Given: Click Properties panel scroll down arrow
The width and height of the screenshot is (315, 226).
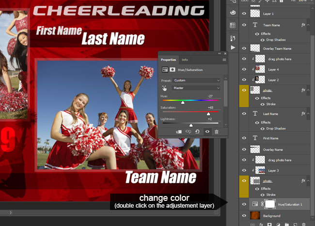Looking at the screenshot, I should [226, 125].
